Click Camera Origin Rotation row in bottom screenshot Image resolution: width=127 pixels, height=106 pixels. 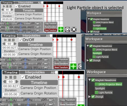(x=39, y=93)
